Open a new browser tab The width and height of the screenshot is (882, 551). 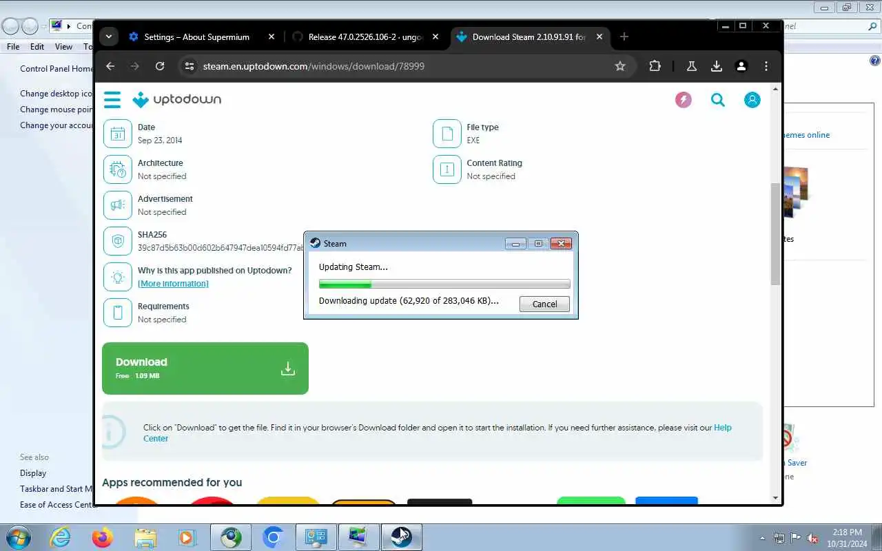click(x=624, y=37)
